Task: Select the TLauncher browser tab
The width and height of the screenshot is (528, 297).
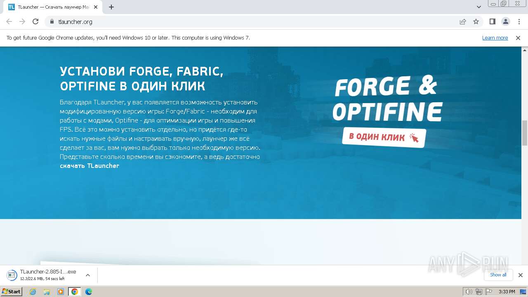Action: [x=53, y=7]
